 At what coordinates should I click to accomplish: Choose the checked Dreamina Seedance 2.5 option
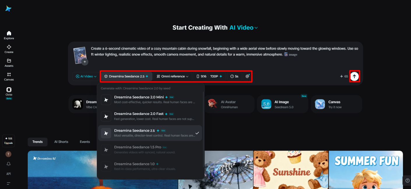(150, 133)
